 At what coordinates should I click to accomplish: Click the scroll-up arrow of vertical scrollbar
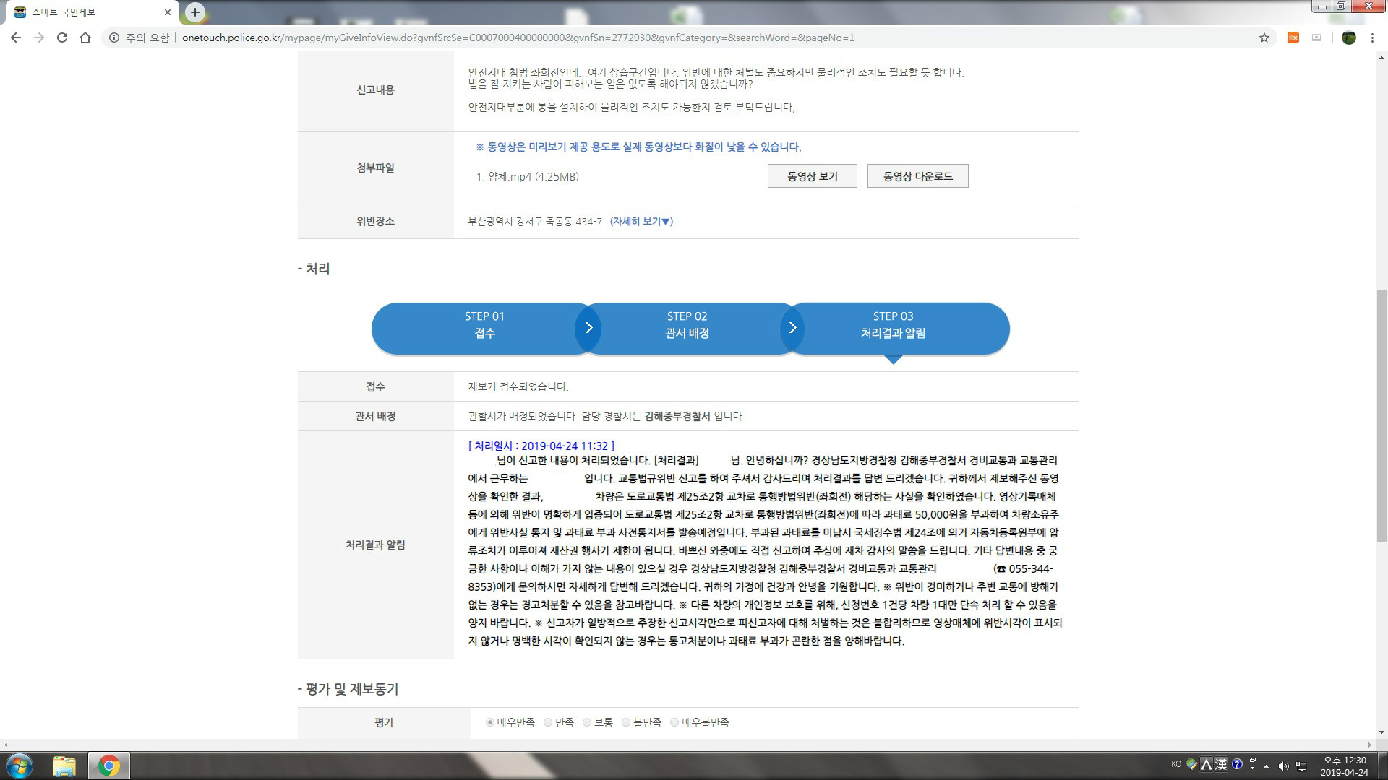coord(1381,57)
